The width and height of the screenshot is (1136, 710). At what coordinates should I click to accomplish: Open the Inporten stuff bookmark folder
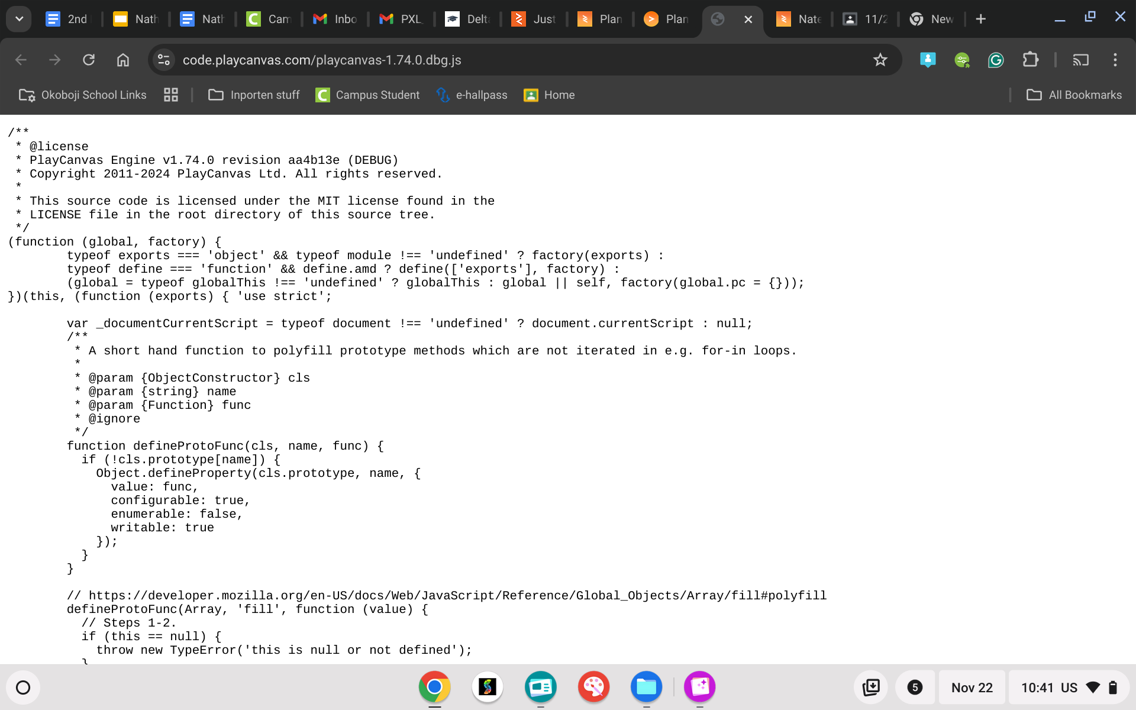tap(254, 95)
